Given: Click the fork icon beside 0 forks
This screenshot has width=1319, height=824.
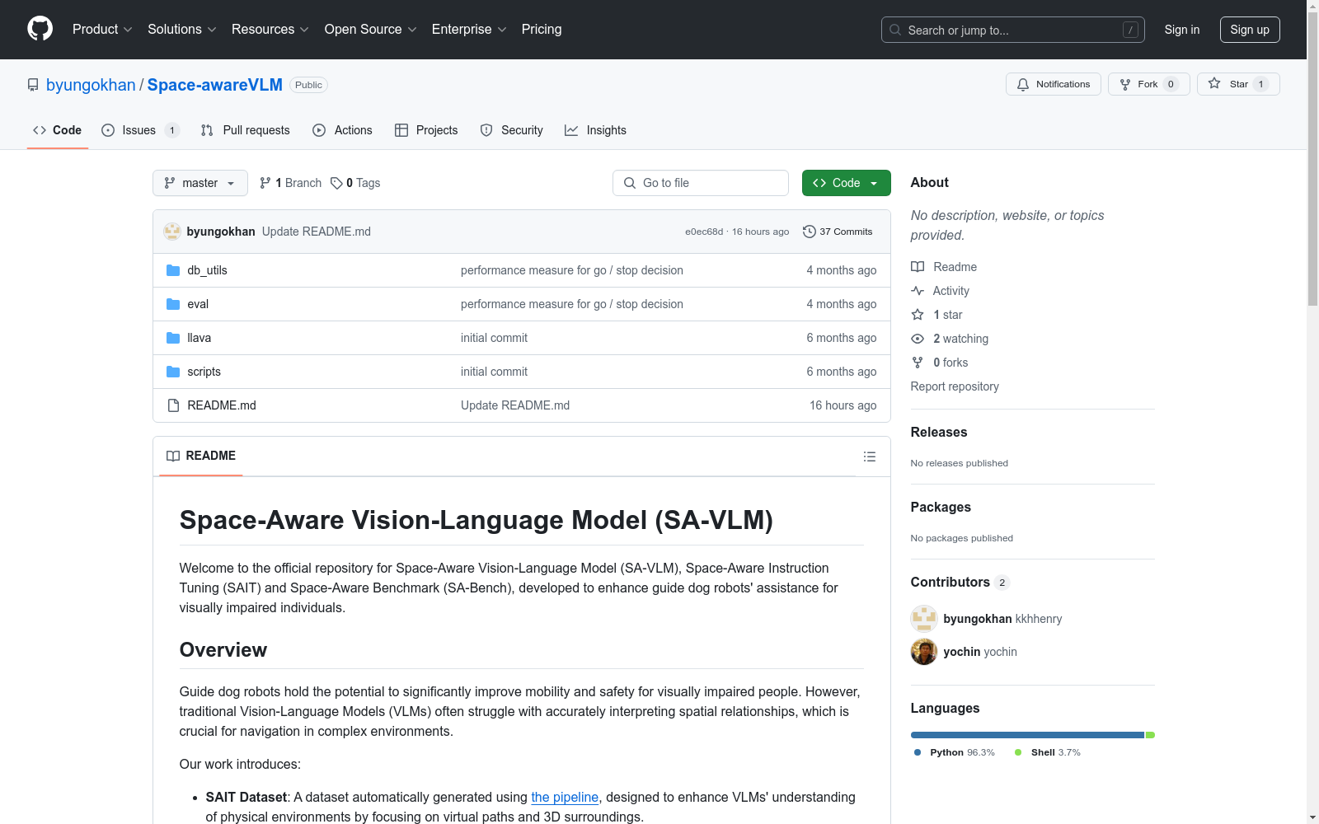Looking at the screenshot, I should pos(918,363).
